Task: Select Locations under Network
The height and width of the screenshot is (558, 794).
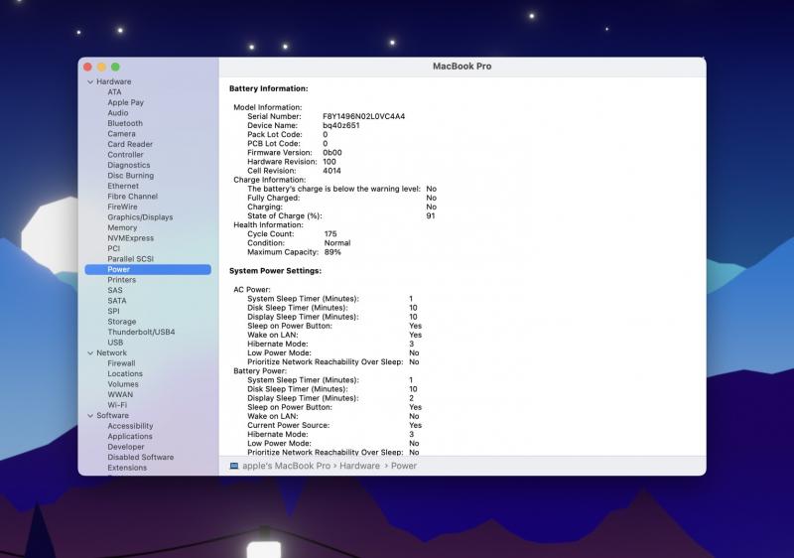Action: [125, 373]
